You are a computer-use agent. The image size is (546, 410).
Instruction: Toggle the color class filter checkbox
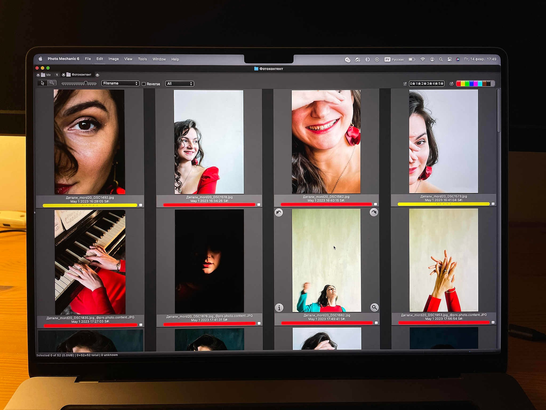tap(451, 84)
